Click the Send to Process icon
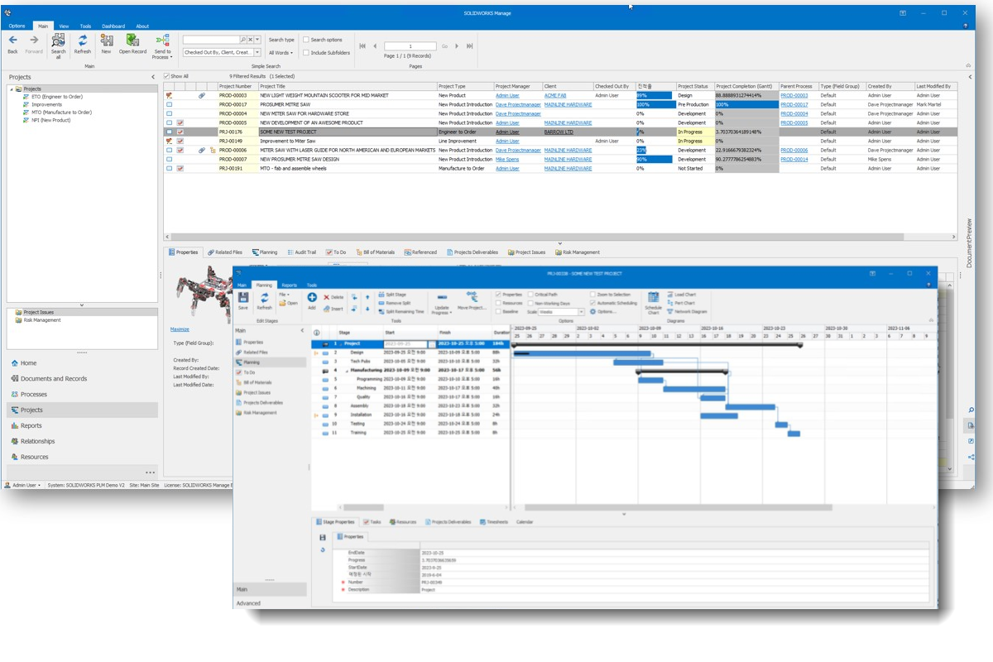This screenshot has height=662, width=993. [x=162, y=40]
